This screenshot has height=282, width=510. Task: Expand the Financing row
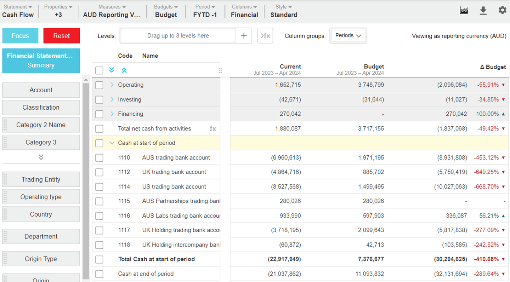[x=112, y=114]
